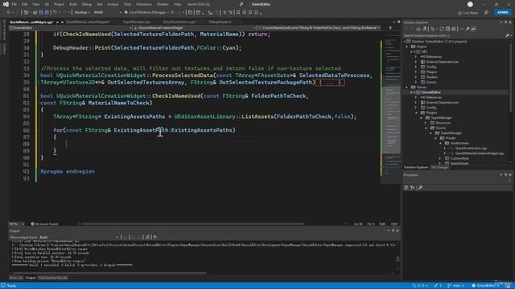Click Switch Views icon in Solution Explorer

click(x=424, y=29)
